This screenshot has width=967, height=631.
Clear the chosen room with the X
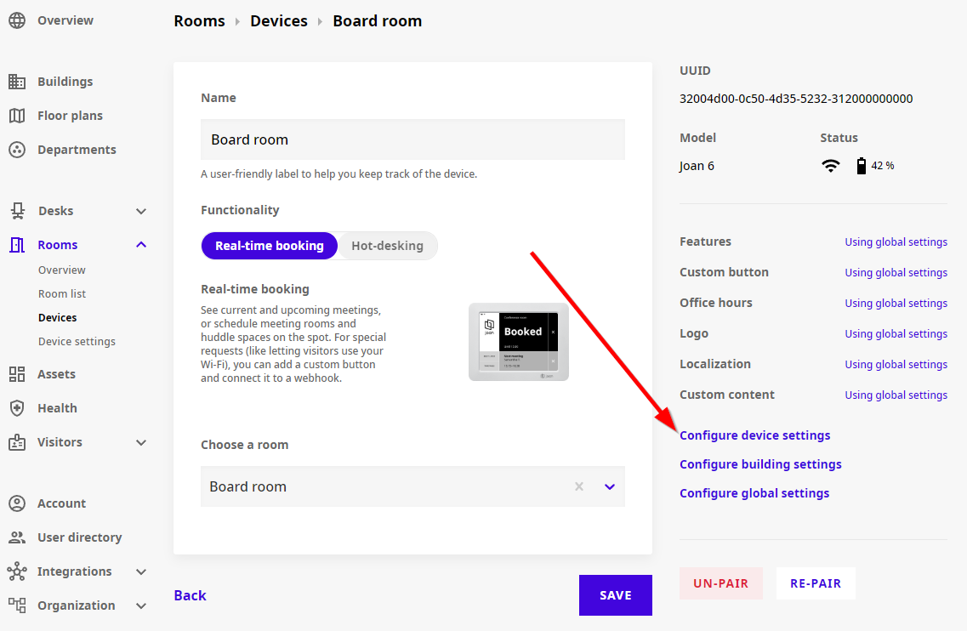(578, 486)
